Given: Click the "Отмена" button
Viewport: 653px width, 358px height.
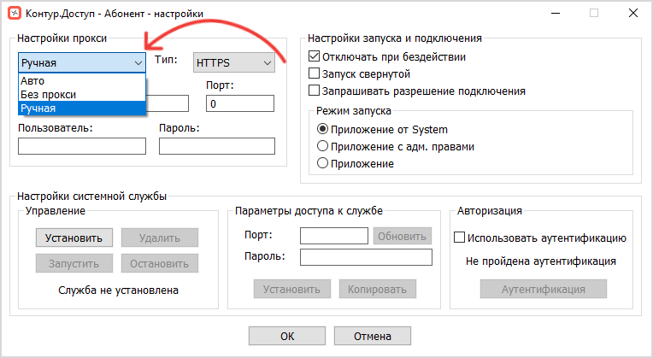Looking at the screenshot, I should coord(373,336).
